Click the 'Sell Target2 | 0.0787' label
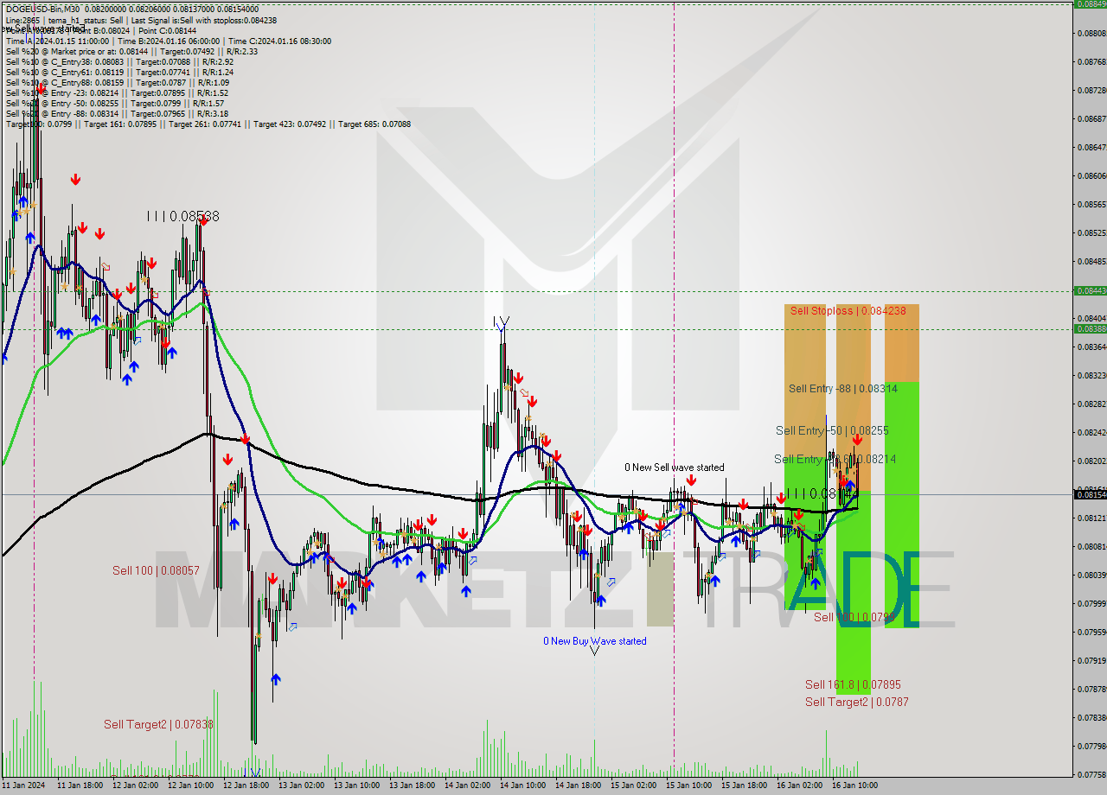This screenshot has height=795, width=1107. coord(856,702)
